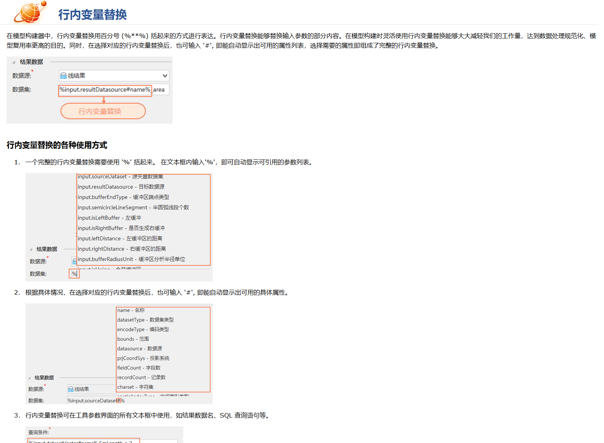Screen dimensions: 604x443
Task: Open the 线结果 combo box above '%input.sourceDataset#%'
Action: click(92, 389)
